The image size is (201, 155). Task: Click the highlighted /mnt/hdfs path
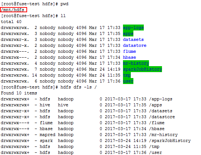[13, 10]
